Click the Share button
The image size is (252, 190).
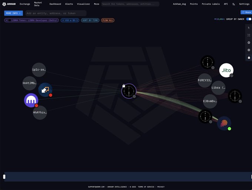coord(246,12)
